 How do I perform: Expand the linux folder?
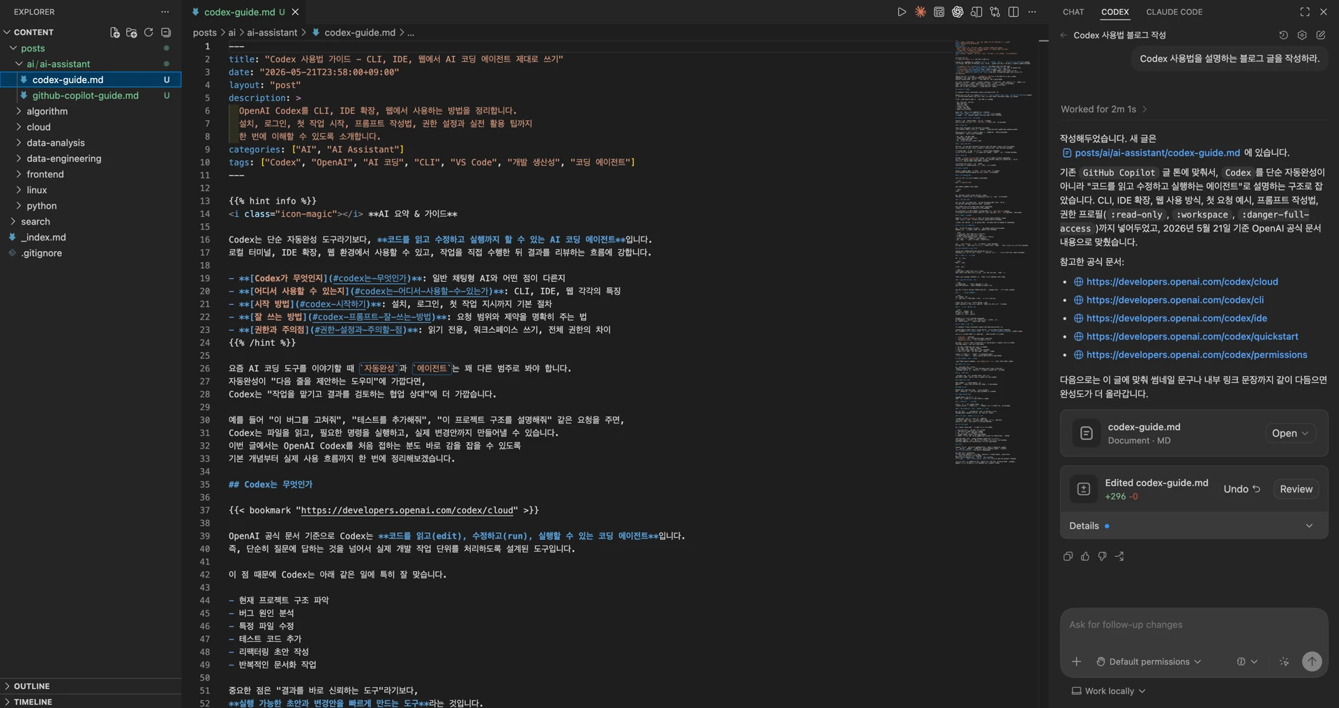coord(91,190)
